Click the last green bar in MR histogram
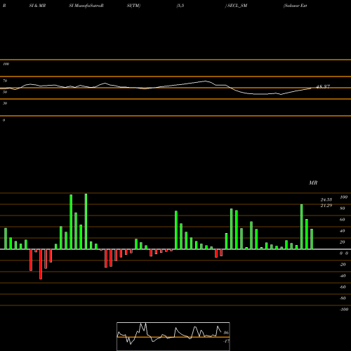The height and width of the screenshot is (351, 351). pos(312,239)
